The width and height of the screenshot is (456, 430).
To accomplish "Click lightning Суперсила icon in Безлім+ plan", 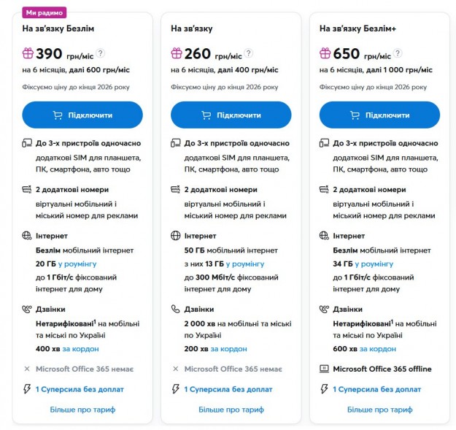I will point(324,389).
